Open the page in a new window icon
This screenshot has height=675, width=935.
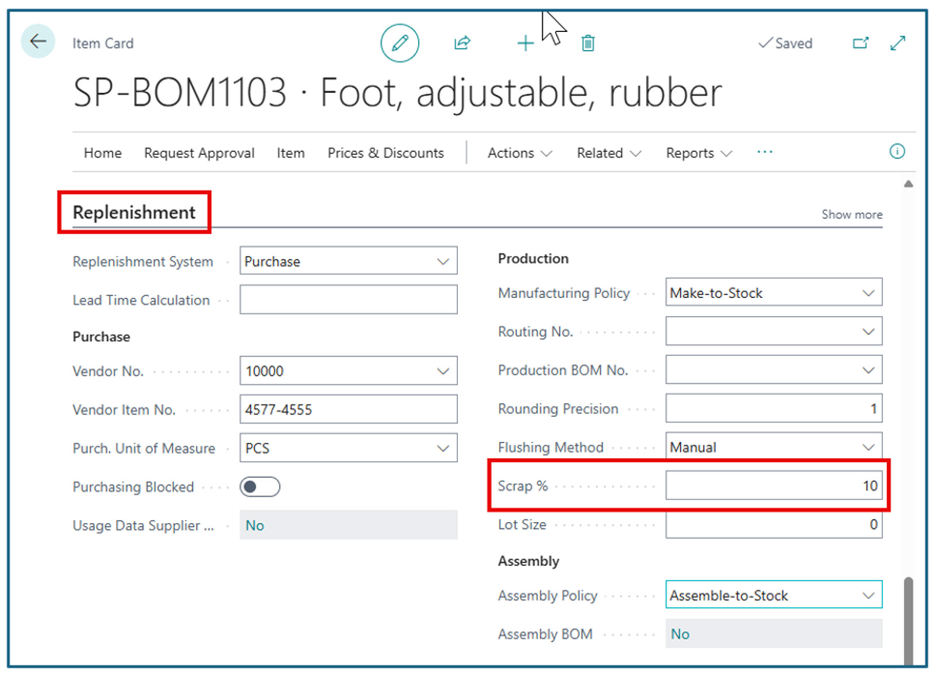click(860, 43)
